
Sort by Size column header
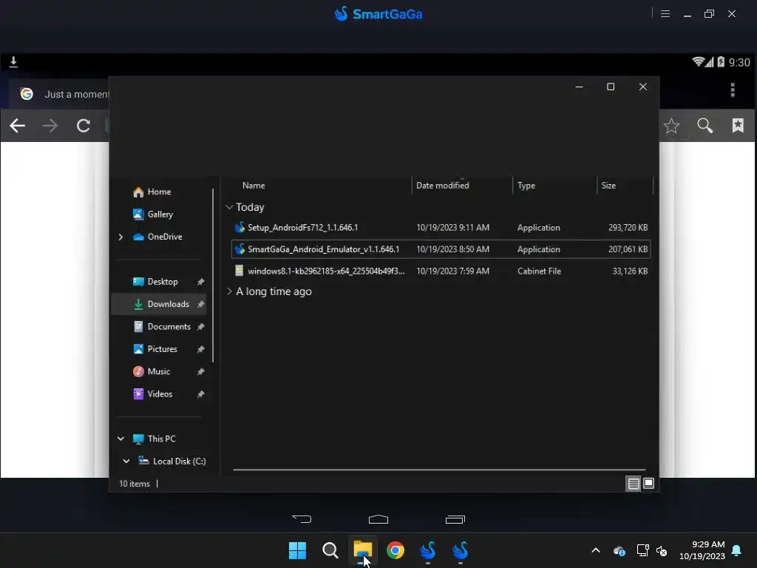tap(609, 186)
